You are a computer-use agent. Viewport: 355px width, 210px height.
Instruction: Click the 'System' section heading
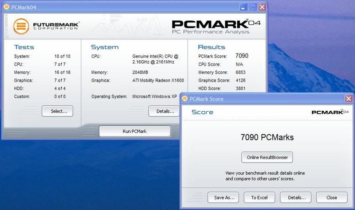click(x=104, y=47)
